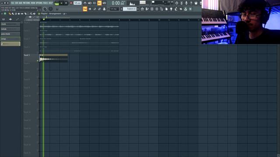Open the ADD menu

(x=21, y=3)
